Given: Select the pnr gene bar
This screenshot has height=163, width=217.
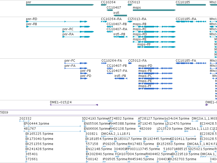Looking at the screenshot, I should 60,5.
